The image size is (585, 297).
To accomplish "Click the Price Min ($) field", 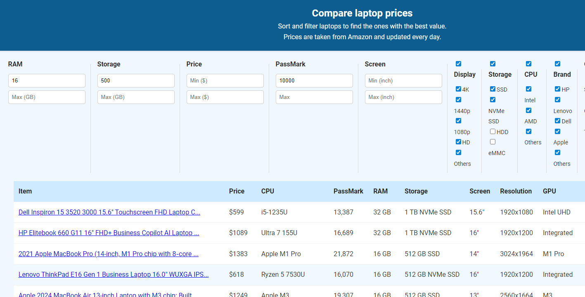I will coord(225,80).
